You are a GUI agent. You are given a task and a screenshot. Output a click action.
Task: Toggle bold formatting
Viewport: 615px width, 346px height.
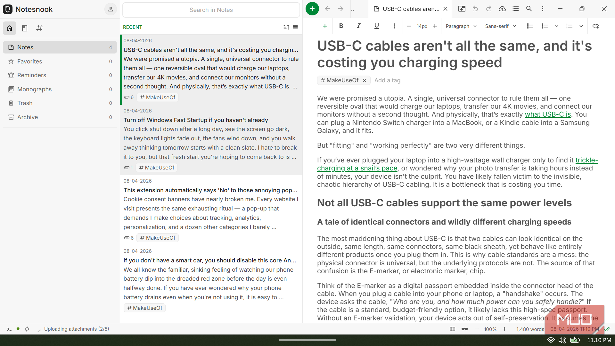click(x=341, y=26)
